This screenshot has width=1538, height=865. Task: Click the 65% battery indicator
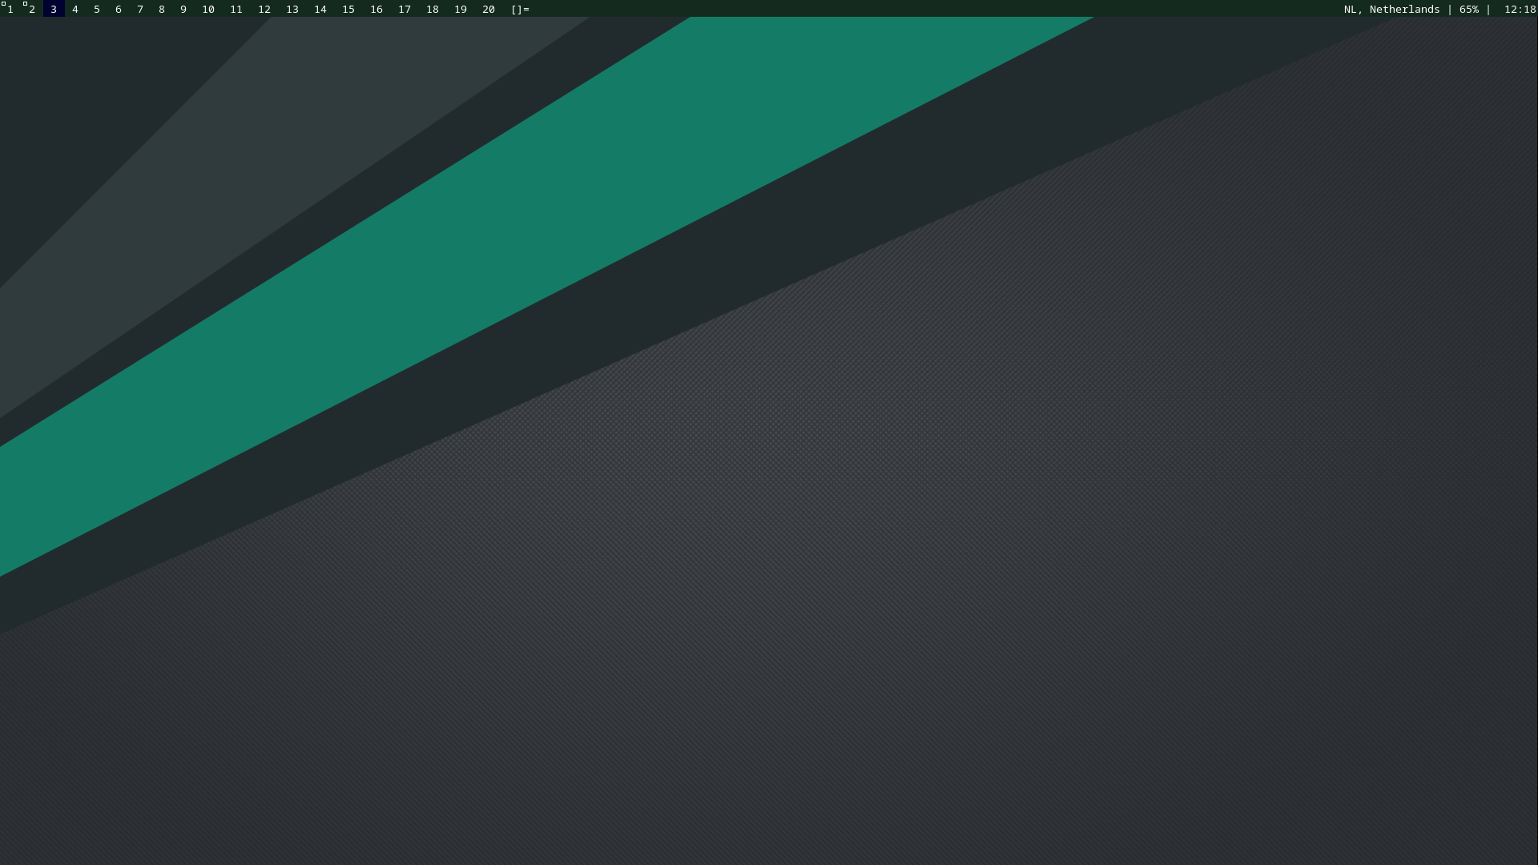click(x=1468, y=10)
